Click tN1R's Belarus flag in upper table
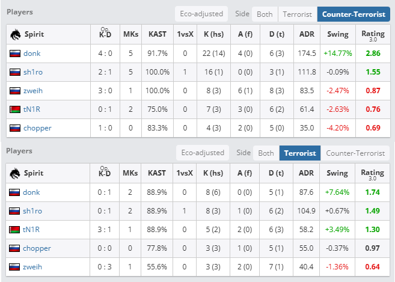Screen dimensions: 395x282 coord(16,109)
